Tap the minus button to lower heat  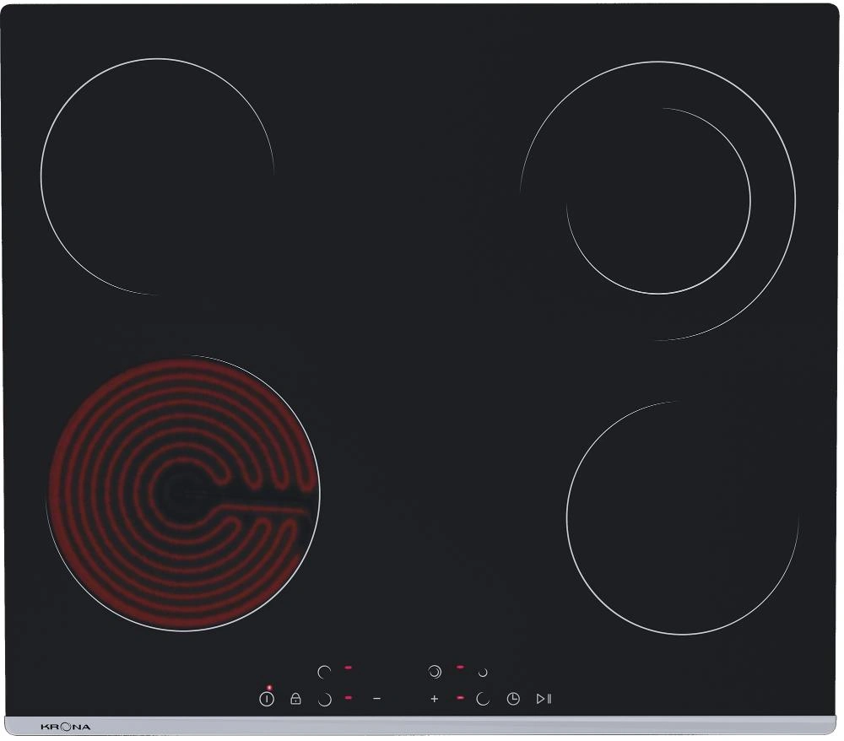pyautogui.click(x=376, y=699)
